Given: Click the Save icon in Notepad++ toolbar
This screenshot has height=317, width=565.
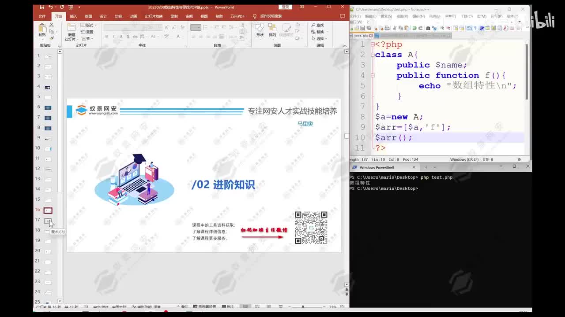Looking at the screenshot, I should tap(363, 28).
